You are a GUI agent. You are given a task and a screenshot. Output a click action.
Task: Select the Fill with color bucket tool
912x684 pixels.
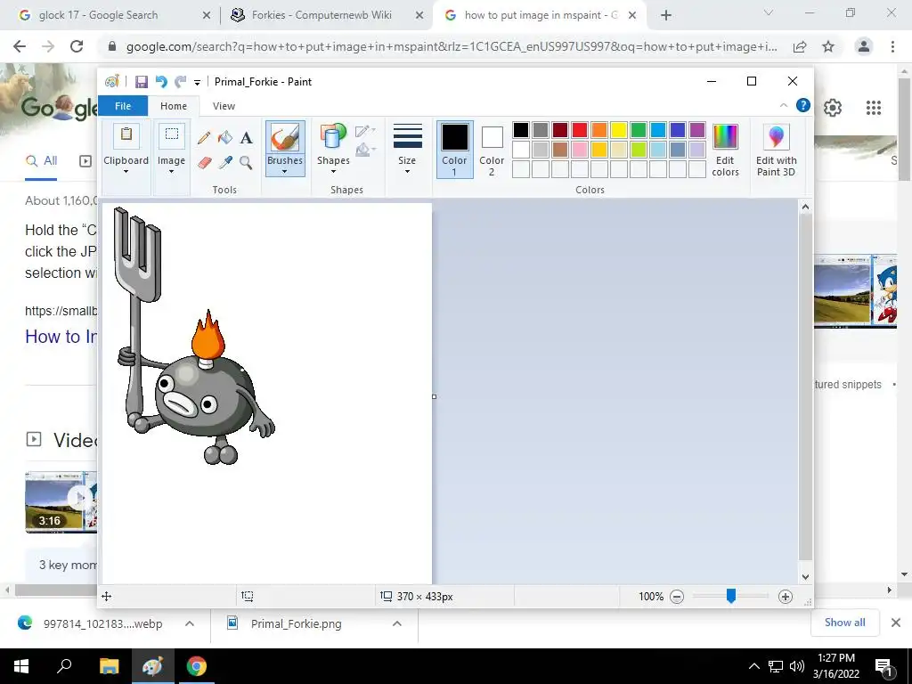[x=225, y=138]
